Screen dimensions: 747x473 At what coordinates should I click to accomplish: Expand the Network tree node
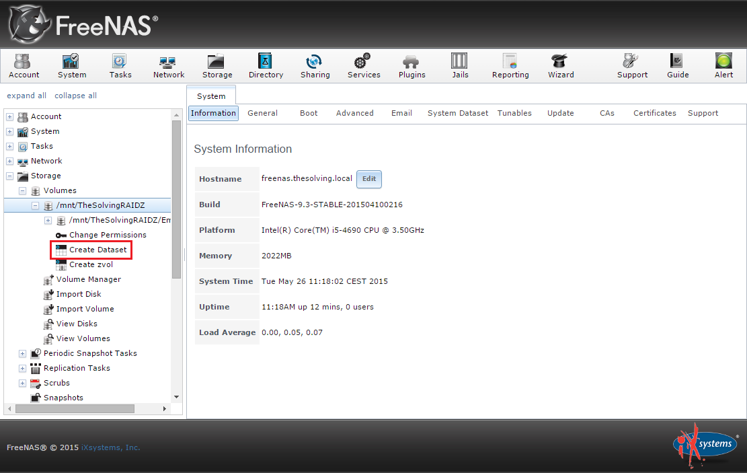[x=9, y=161]
